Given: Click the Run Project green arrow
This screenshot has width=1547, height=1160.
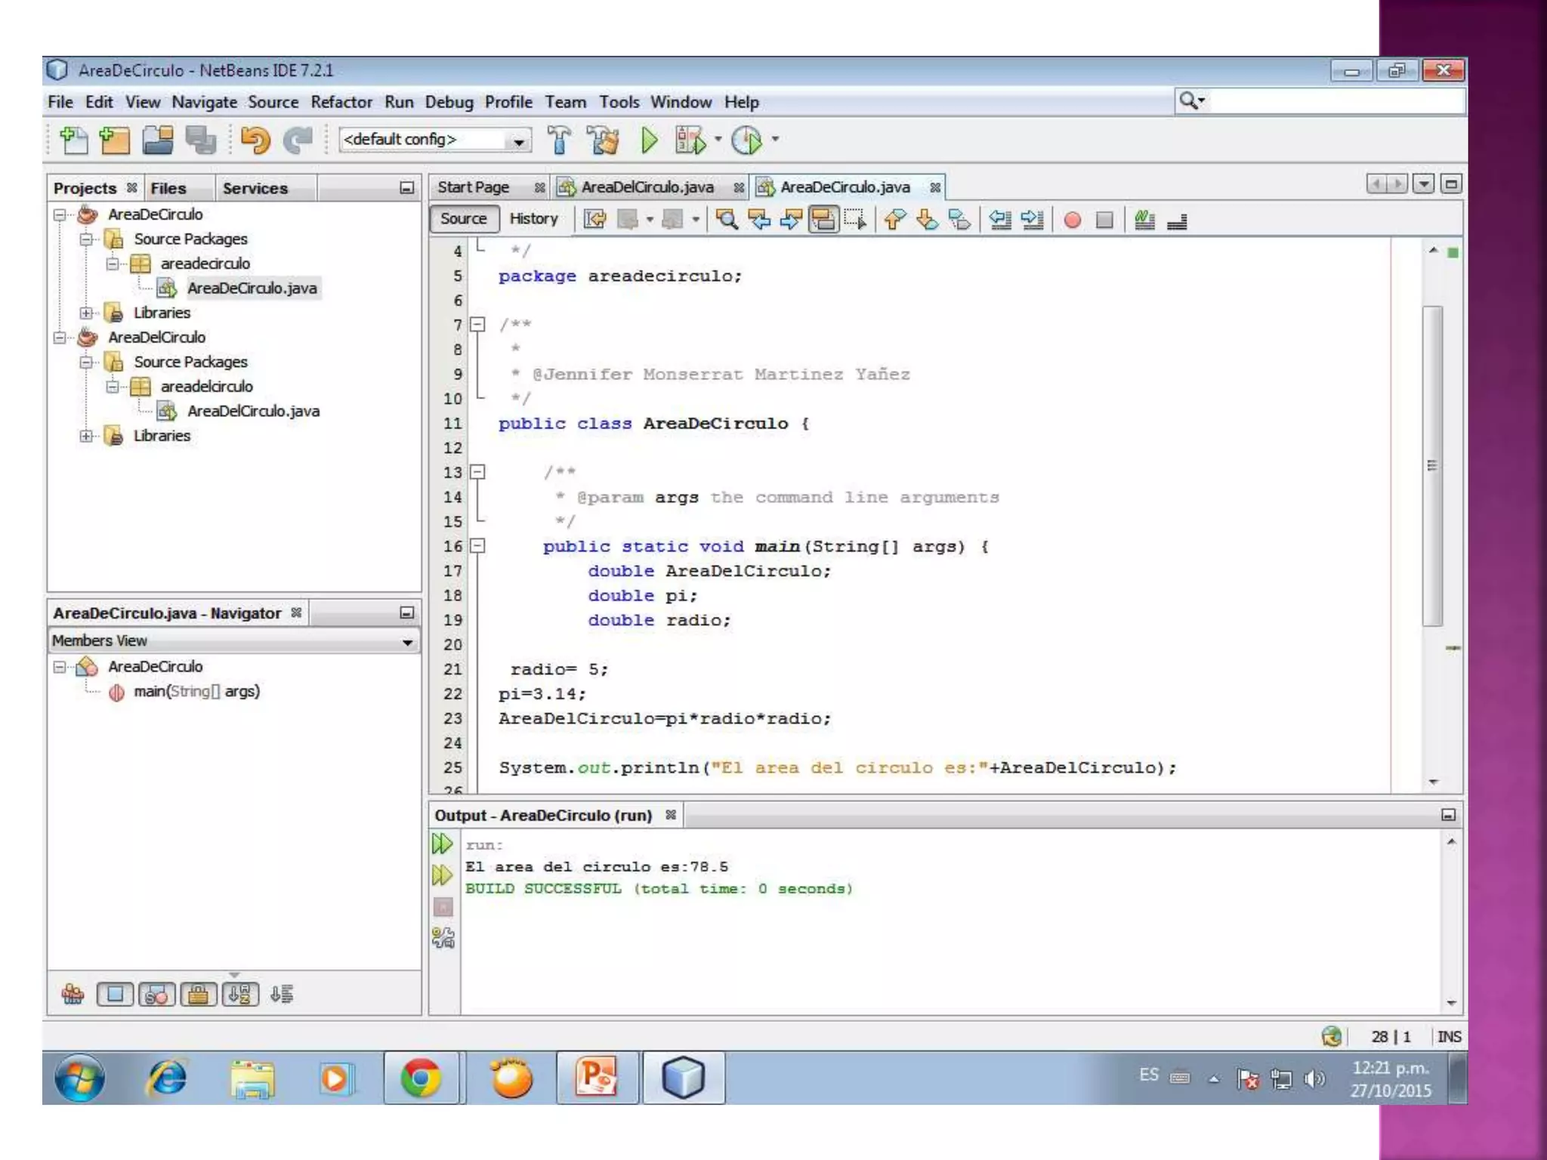Looking at the screenshot, I should pos(648,140).
